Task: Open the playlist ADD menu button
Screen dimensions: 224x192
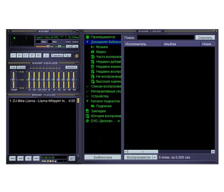Action: (x=12, y=158)
